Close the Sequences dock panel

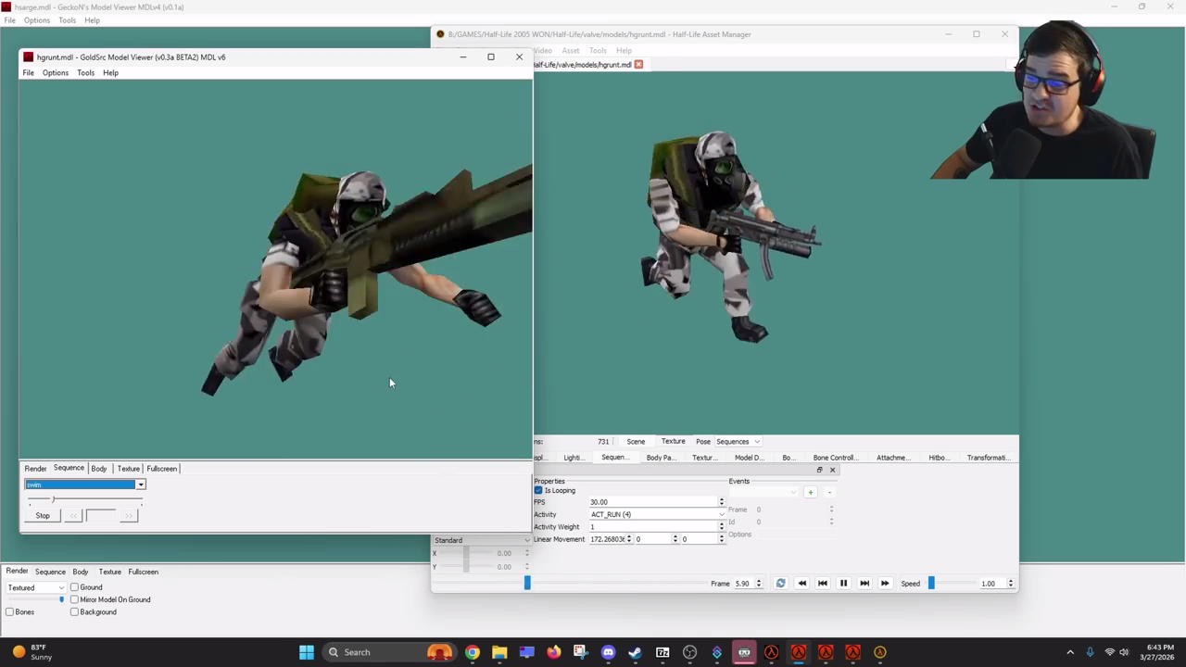tap(832, 470)
